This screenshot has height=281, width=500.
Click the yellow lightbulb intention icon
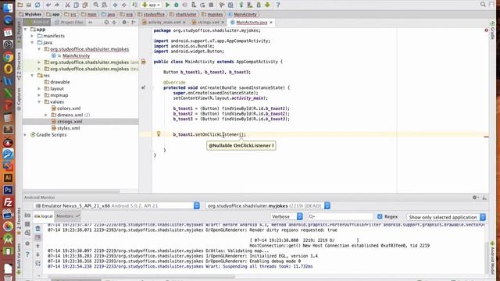[159, 133]
